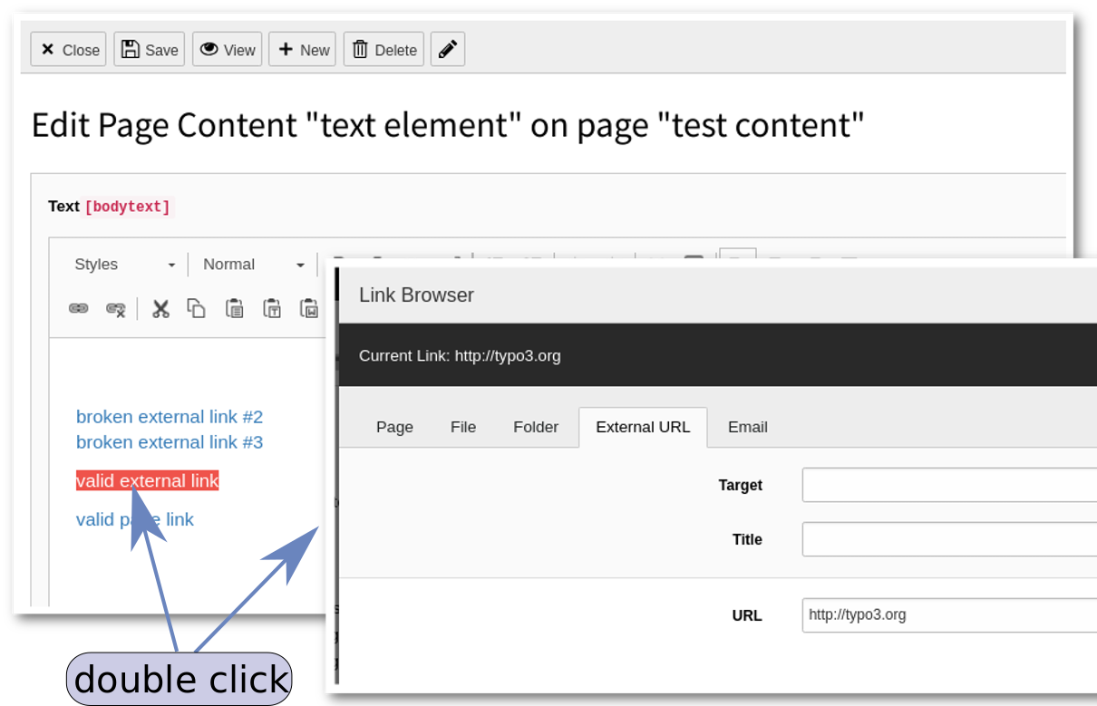Create new content with the New button
This screenshot has height=706, width=1097.
[302, 50]
